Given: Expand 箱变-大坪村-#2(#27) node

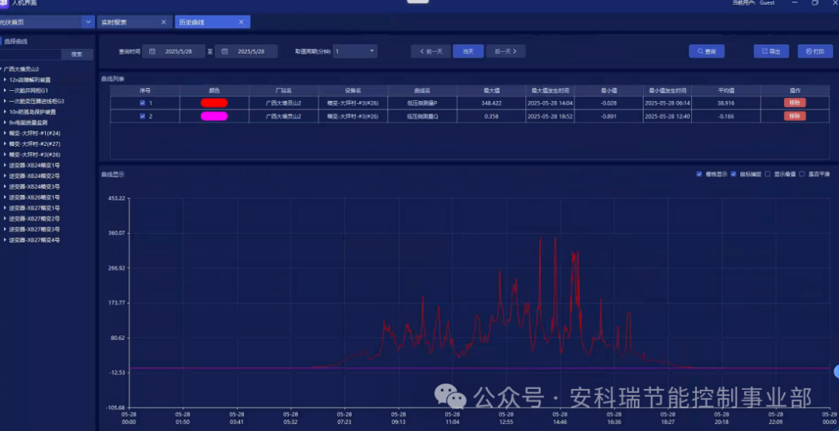Looking at the screenshot, I should (5, 144).
